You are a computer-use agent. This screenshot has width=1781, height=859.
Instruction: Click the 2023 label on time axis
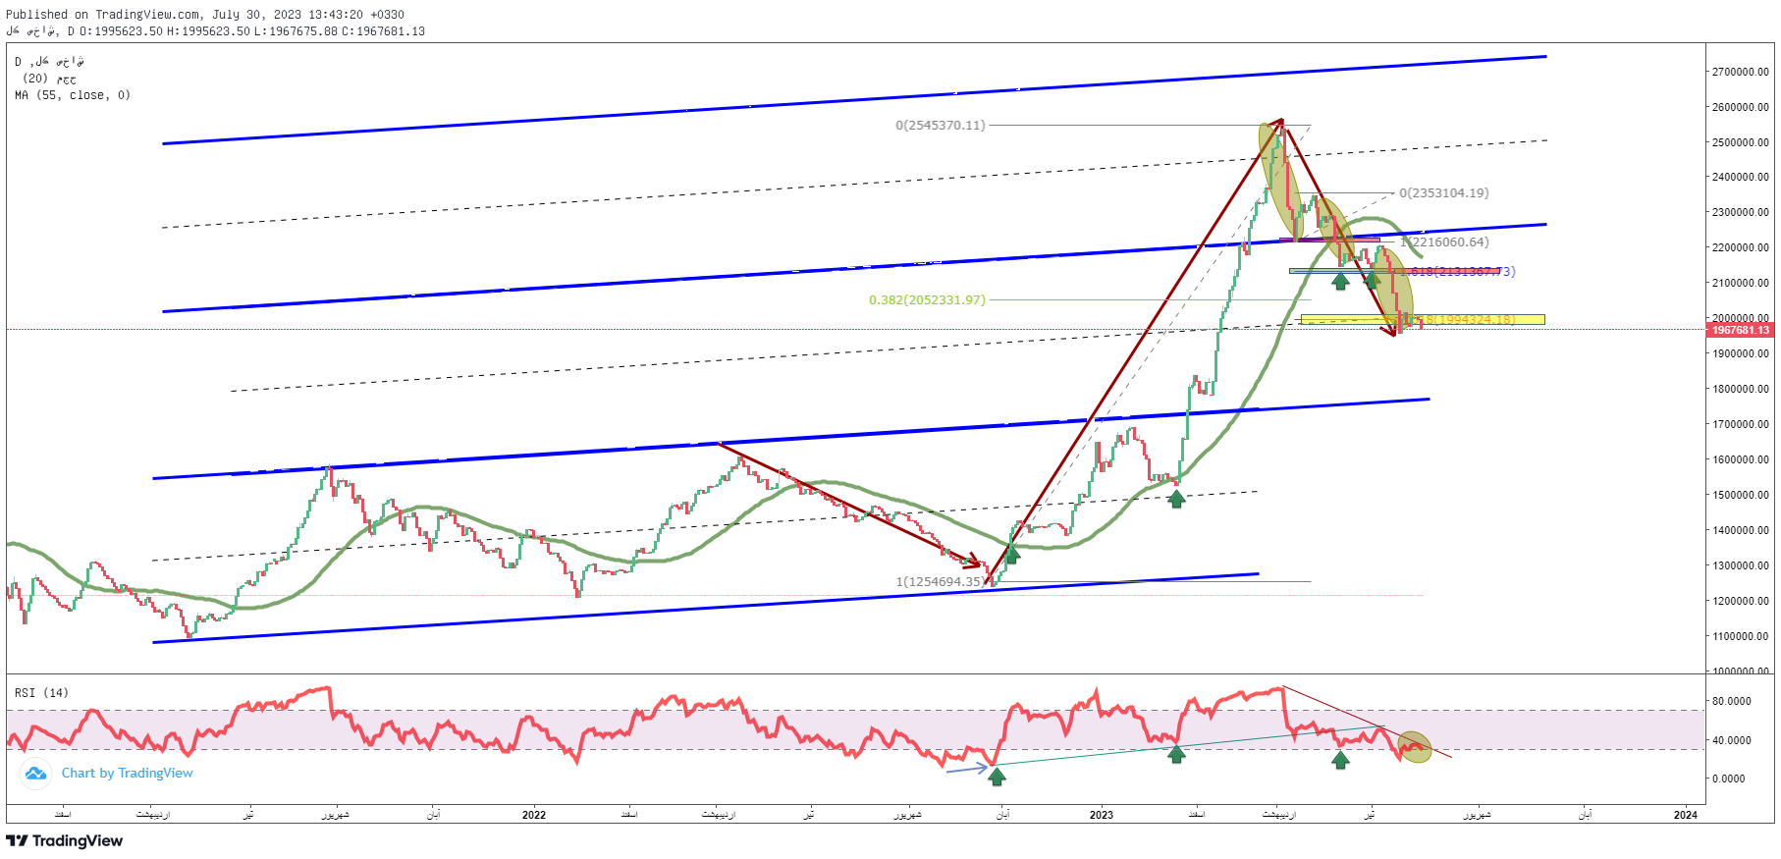(1101, 815)
